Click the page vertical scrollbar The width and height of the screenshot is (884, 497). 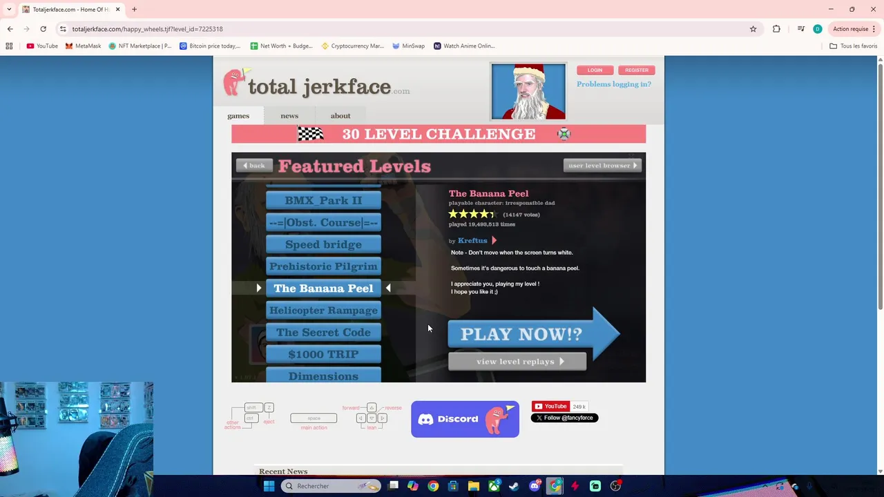(x=880, y=186)
